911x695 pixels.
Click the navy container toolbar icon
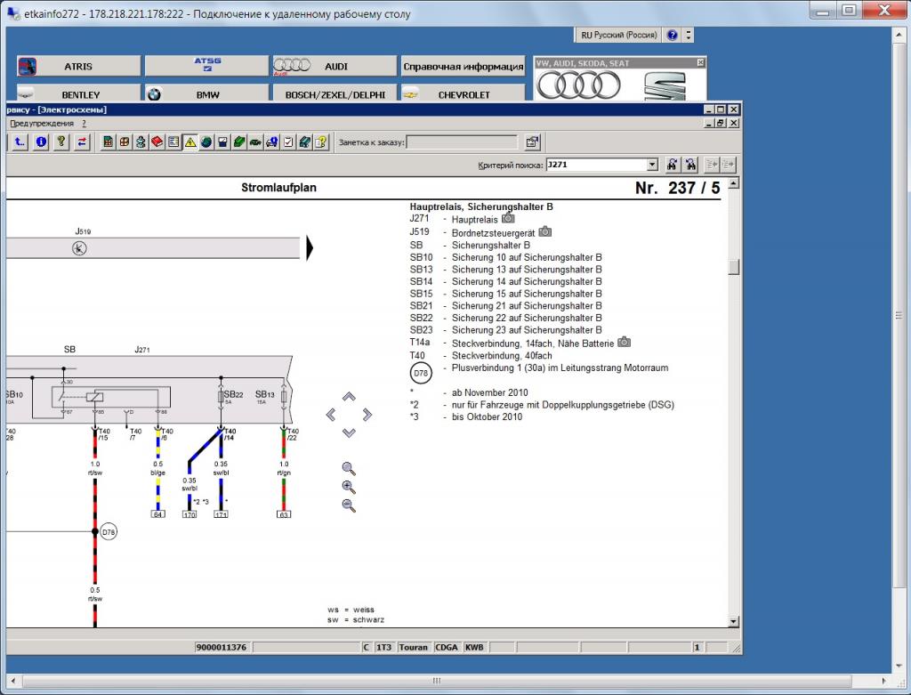coord(222,141)
